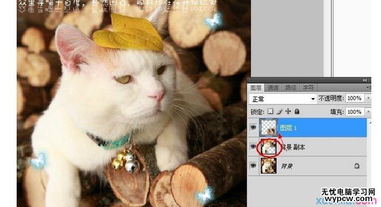
Task: Hide the 背景 副本 layer eye
Action: tap(253, 146)
